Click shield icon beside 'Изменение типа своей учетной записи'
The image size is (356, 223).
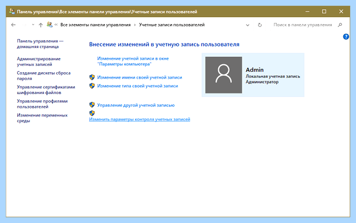tap(92, 86)
